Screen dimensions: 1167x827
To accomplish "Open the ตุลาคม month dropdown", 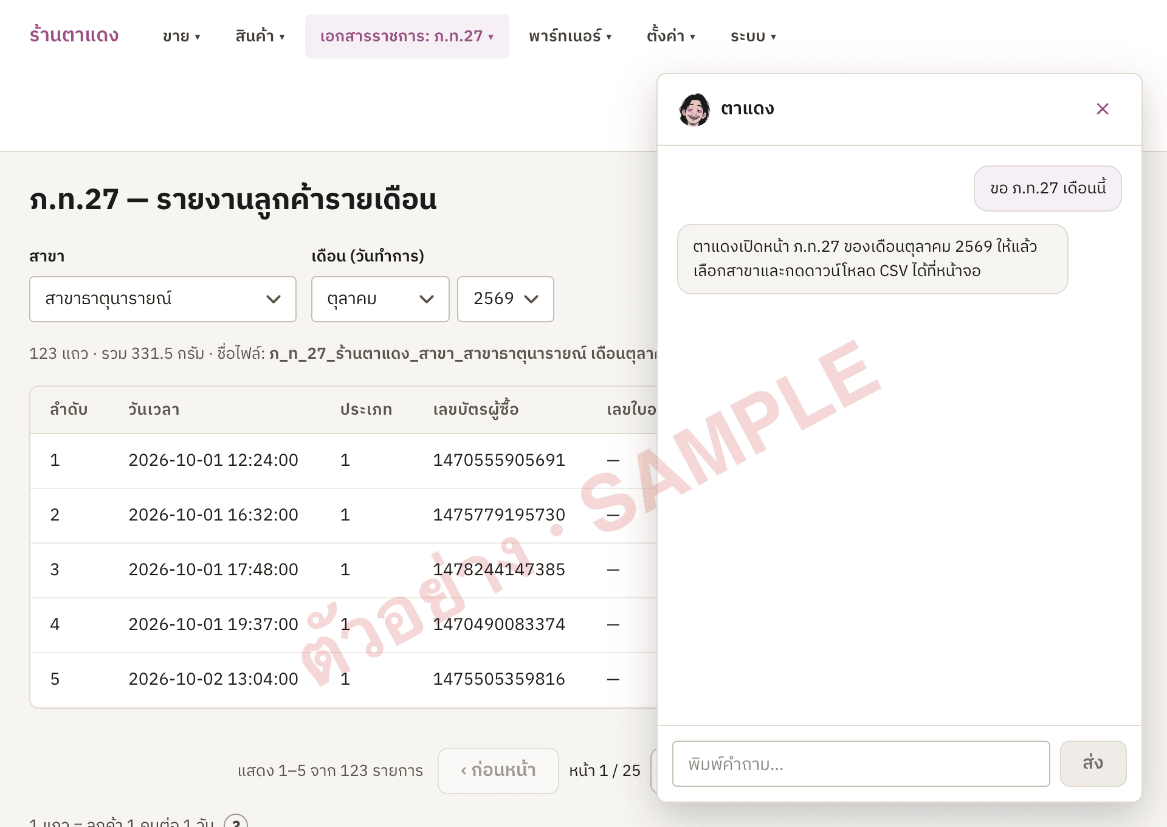I will [x=380, y=299].
